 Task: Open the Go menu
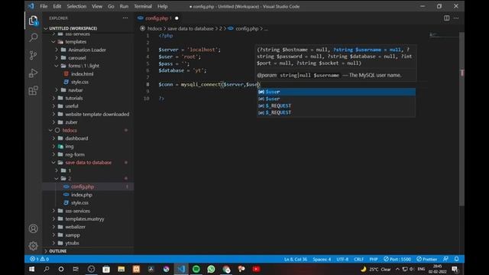[x=111, y=6]
